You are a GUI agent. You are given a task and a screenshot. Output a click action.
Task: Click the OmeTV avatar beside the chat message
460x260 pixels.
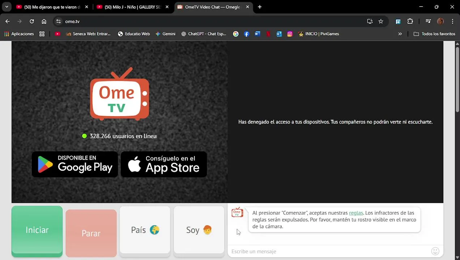pos(237,212)
